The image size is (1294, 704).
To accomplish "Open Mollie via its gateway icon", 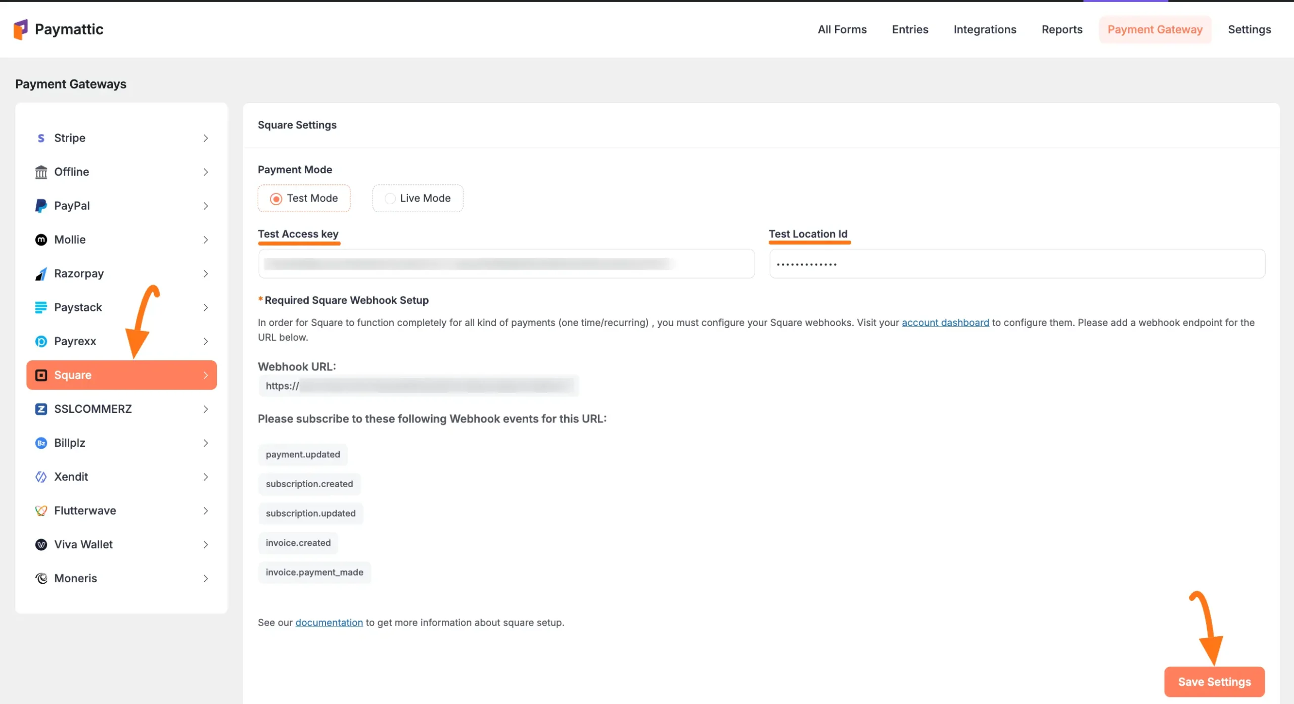I will click(41, 240).
